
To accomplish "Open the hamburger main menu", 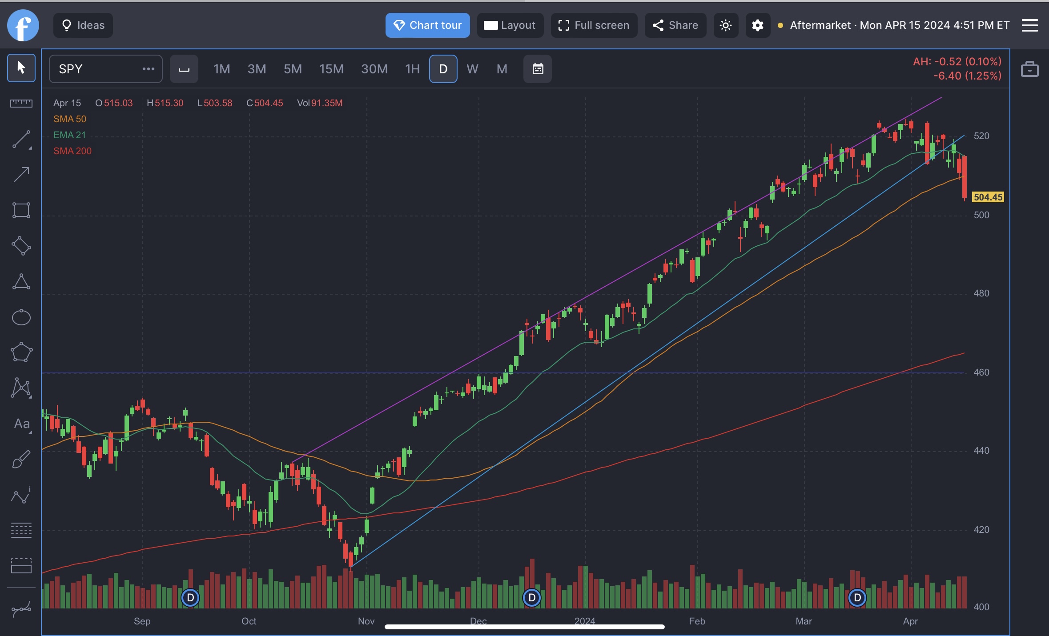I will tap(1029, 25).
